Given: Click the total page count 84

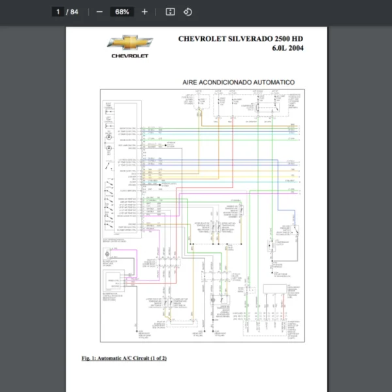Looking at the screenshot, I should [x=74, y=12].
